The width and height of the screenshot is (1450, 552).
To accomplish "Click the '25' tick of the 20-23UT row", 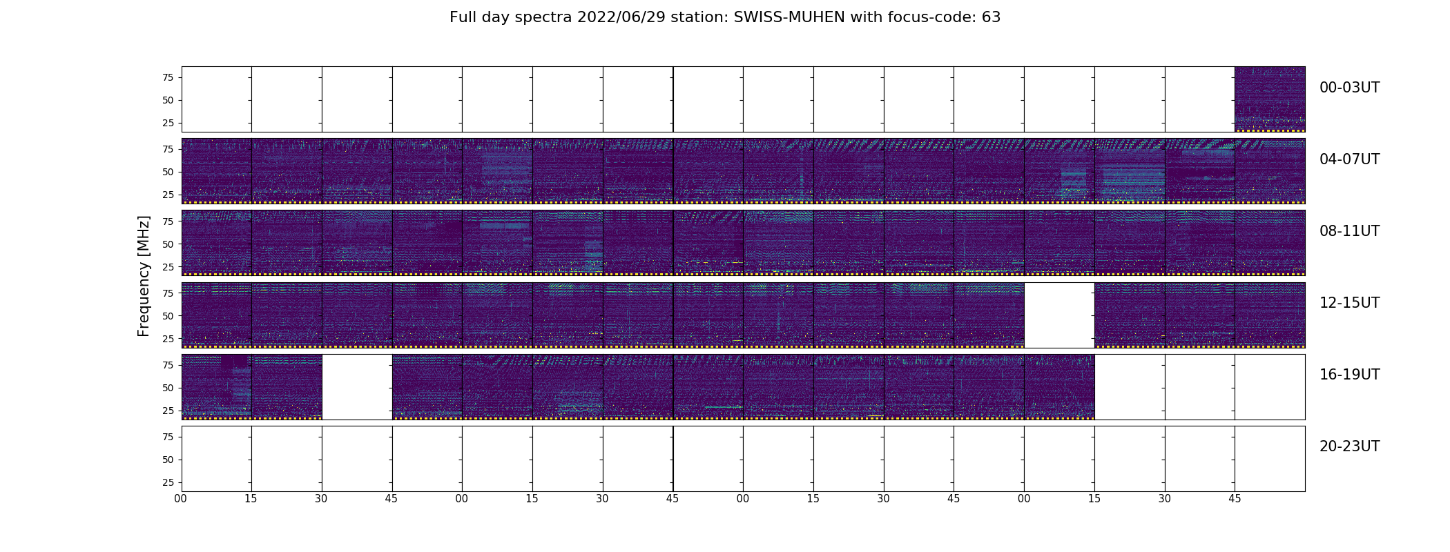I will pyautogui.click(x=168, y=482).
